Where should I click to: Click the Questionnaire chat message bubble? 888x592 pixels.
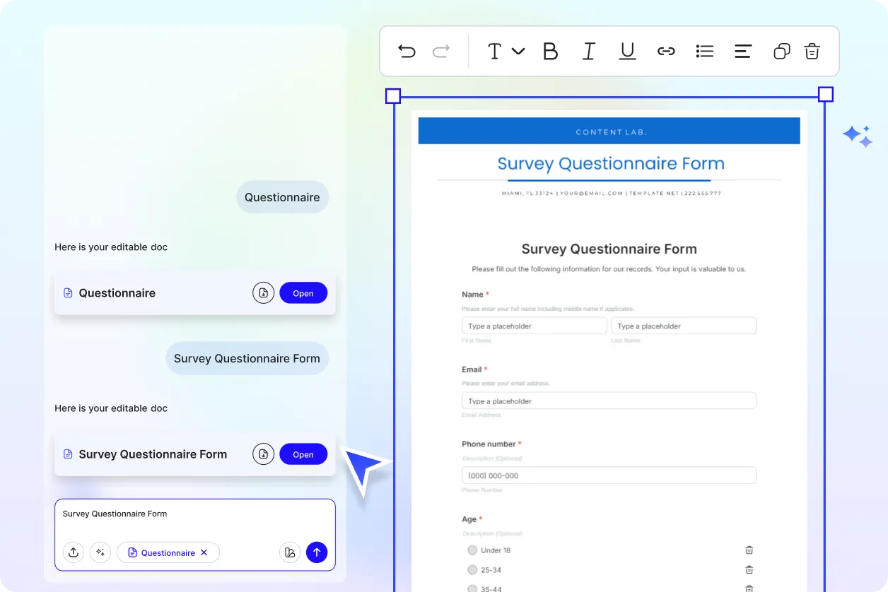coord(282,197)
